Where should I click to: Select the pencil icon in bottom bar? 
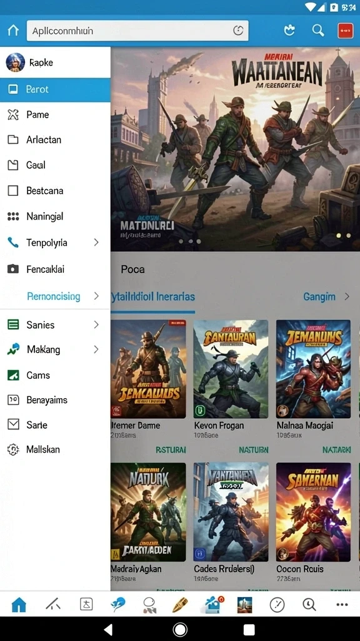(x=180, y=604)
